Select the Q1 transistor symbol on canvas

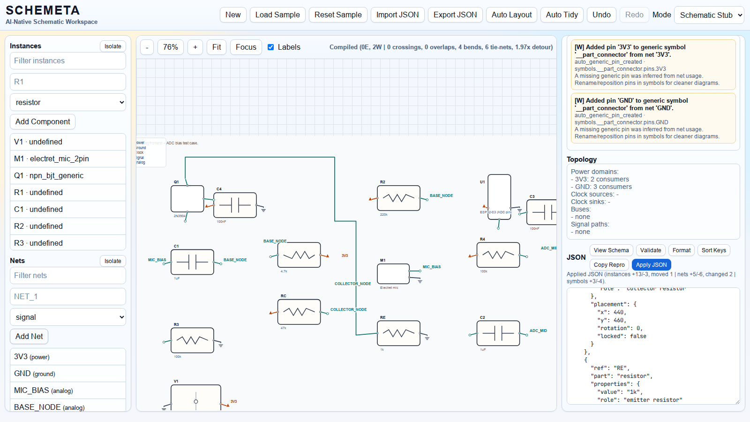tap(187, 199)
